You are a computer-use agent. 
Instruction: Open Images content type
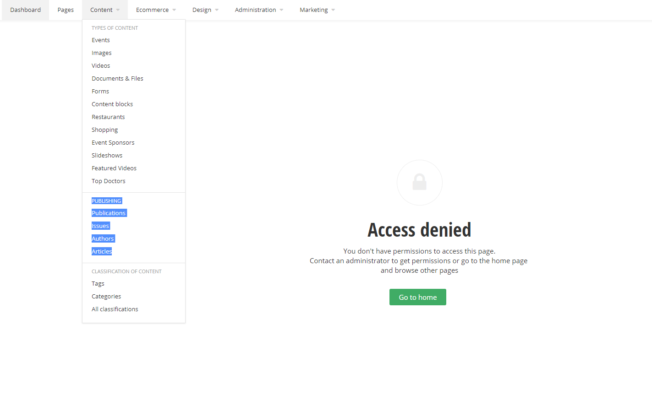[102, 53]
